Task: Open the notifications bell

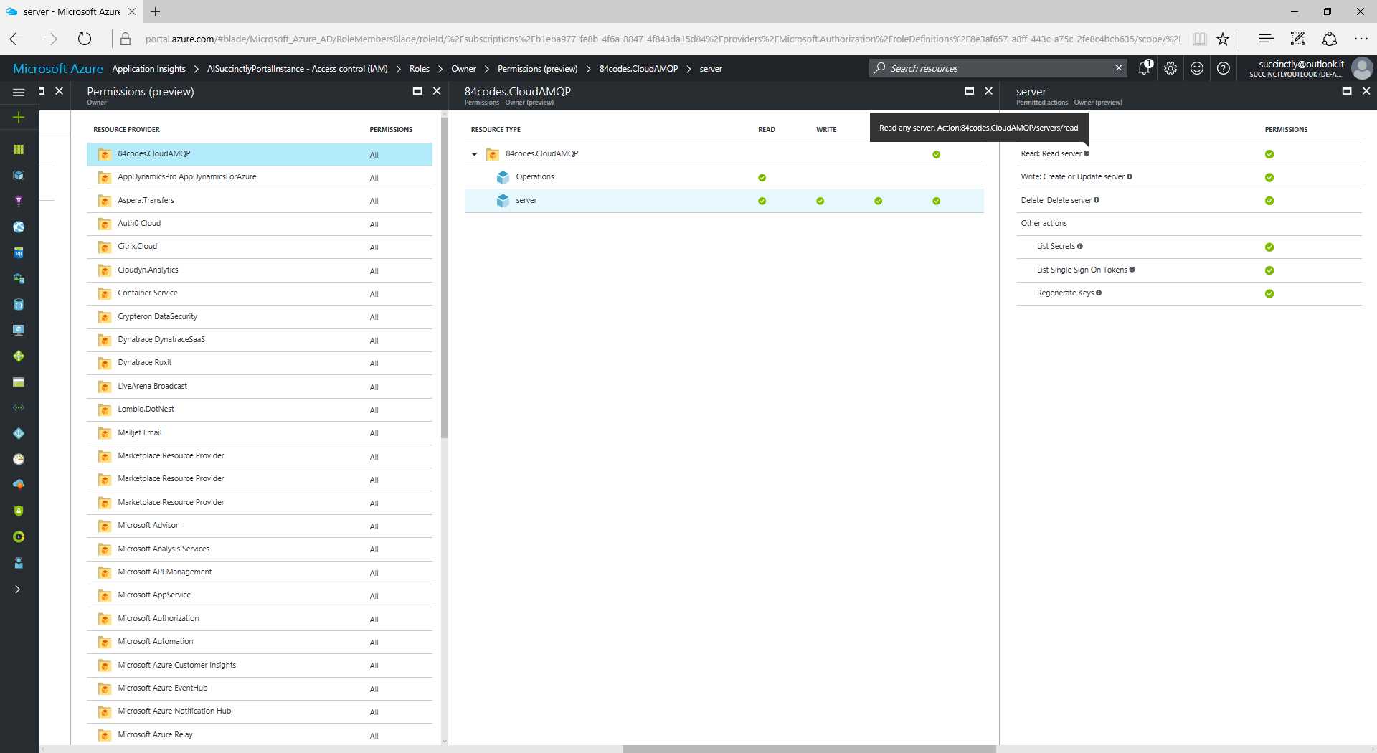Action: click(x=1144, y=68)
